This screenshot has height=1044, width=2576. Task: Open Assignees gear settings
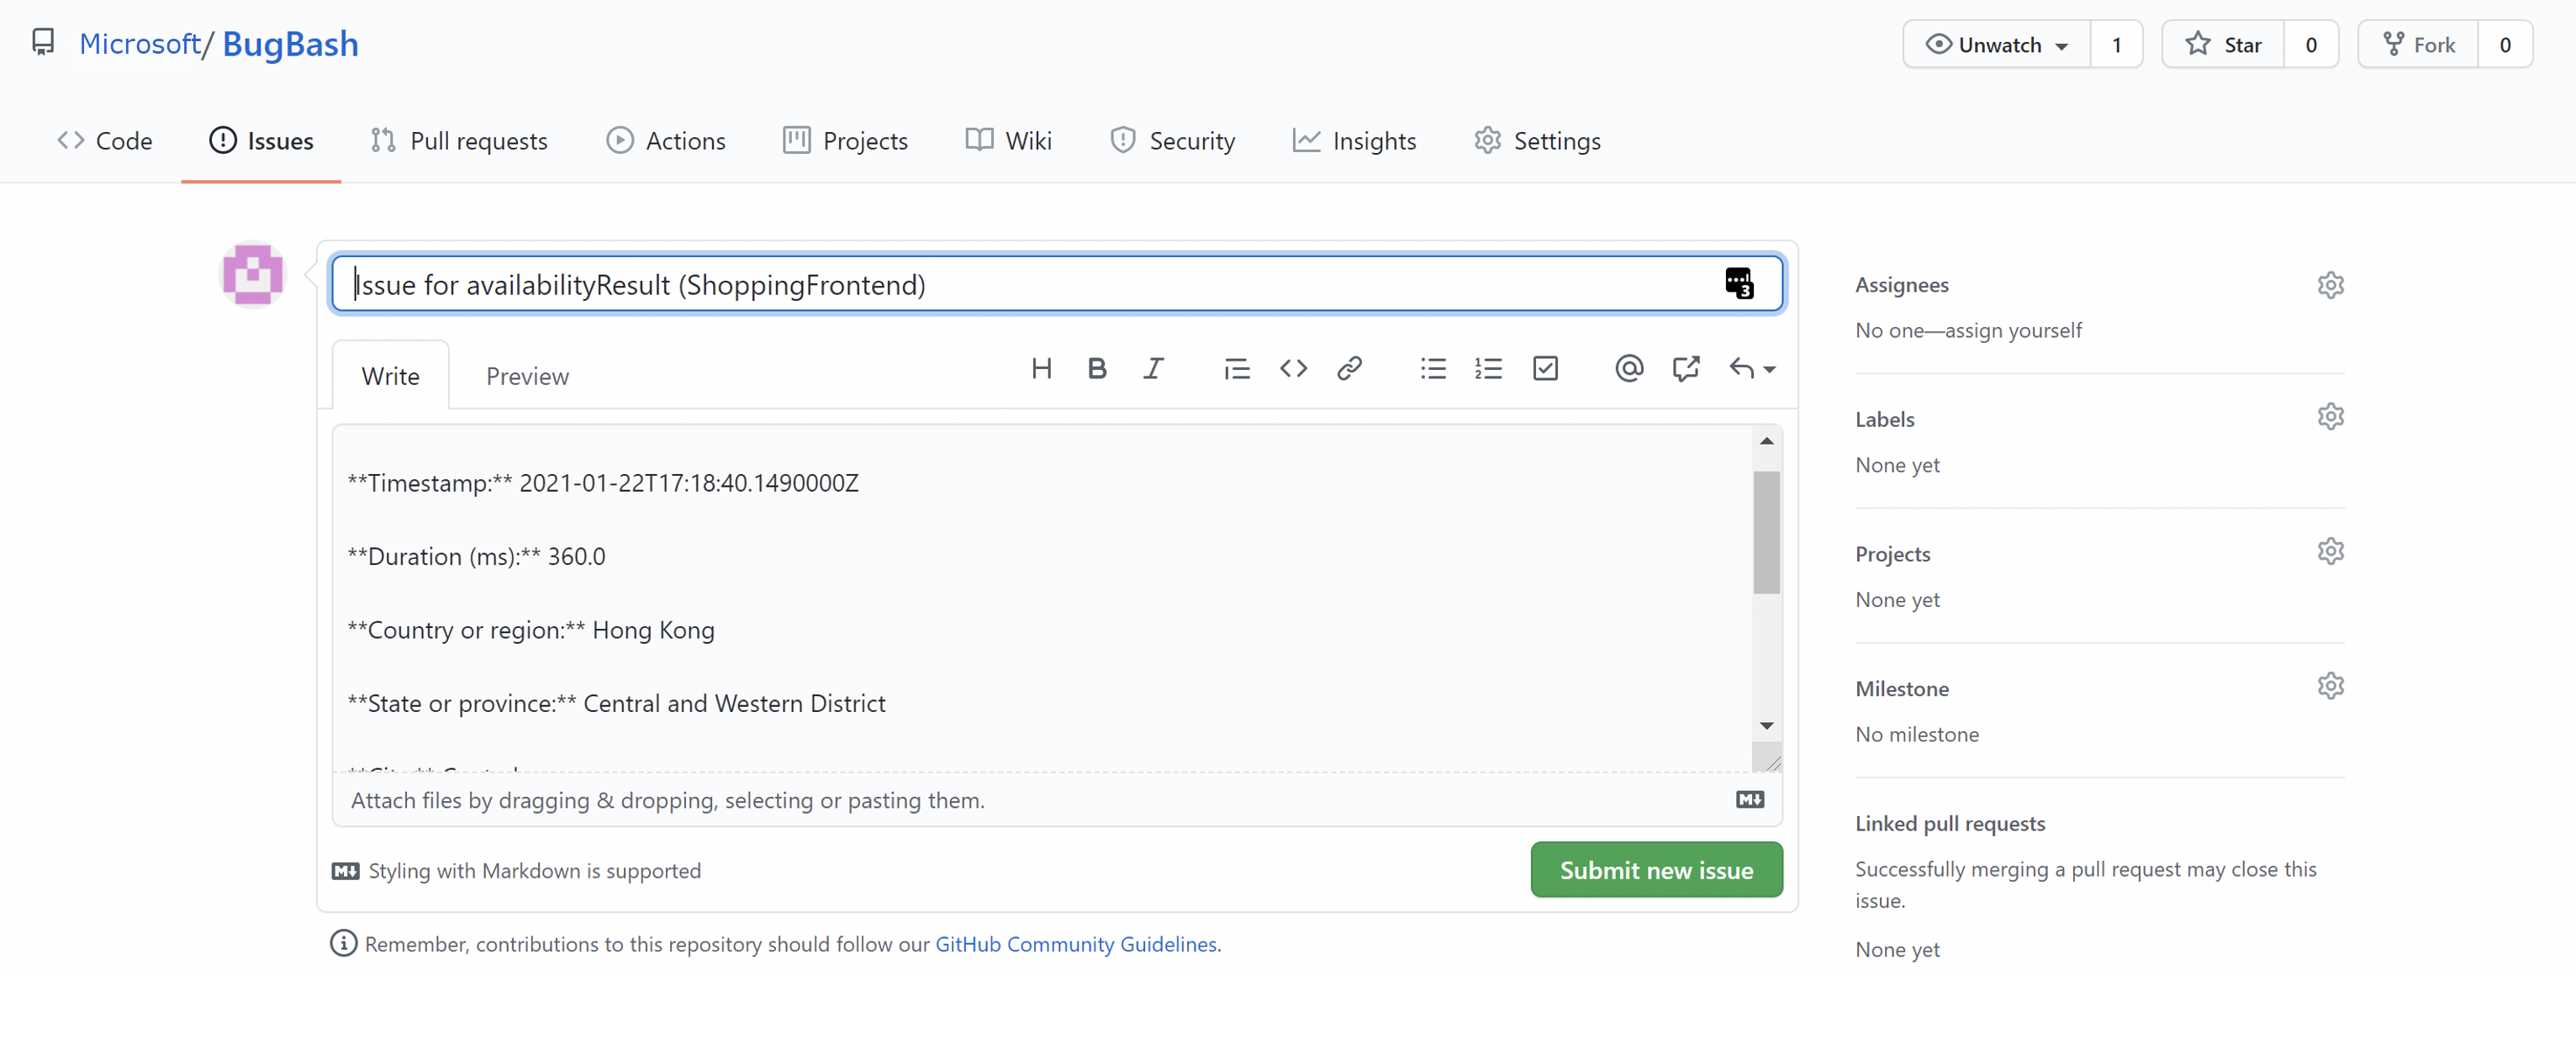point(2330,285)
